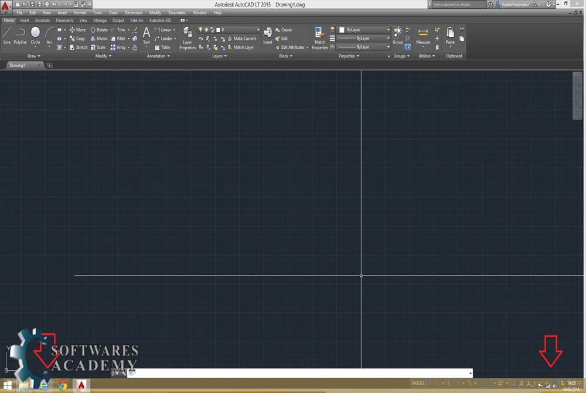This screenshot has height=393, width=586.
Task: Click the Erase tool in Modify panel
Action: 135,29
